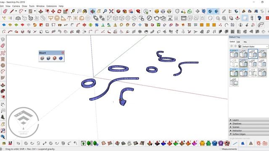
Task: Open the Arc tool dropdown arrow
Action: [x=25, y=11]
